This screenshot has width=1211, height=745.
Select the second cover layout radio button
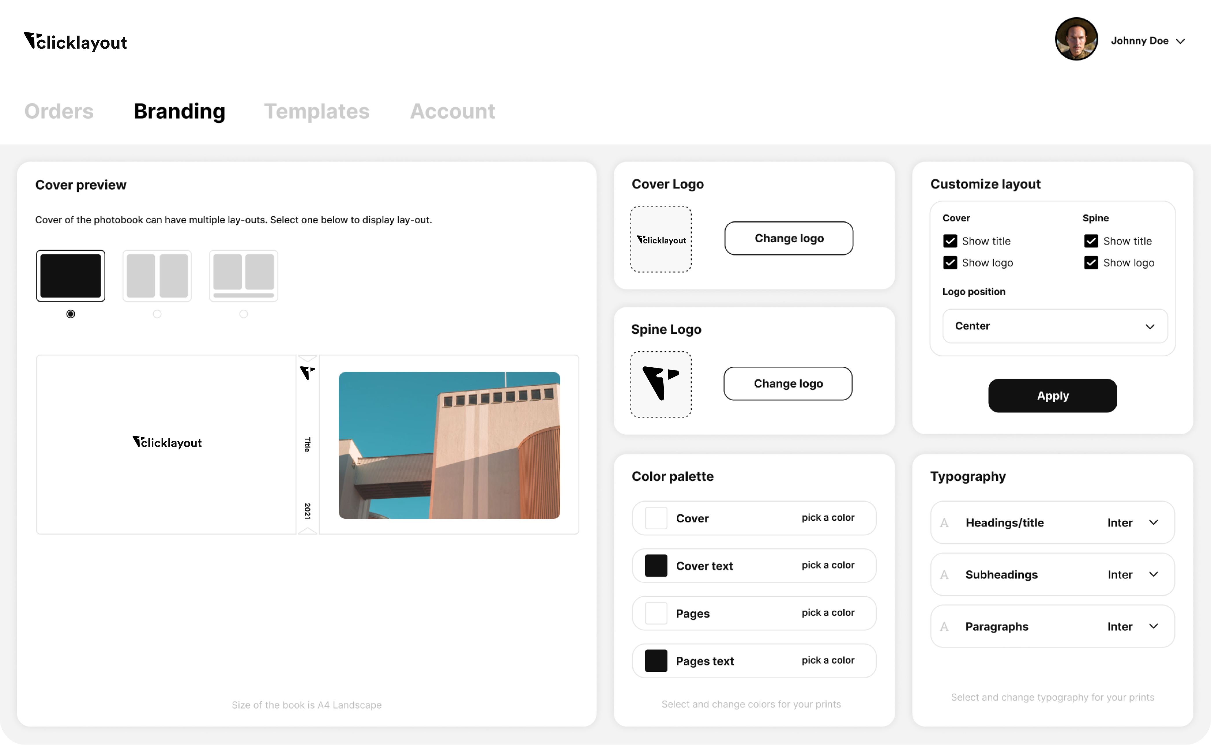157,314
